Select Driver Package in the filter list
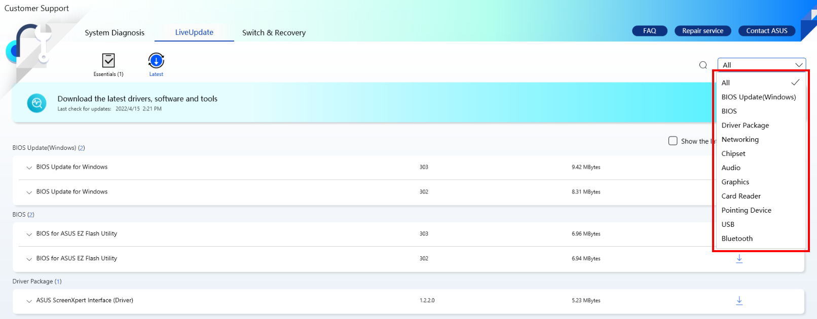Viewport: 817px width, 319px height. point(760,125)
